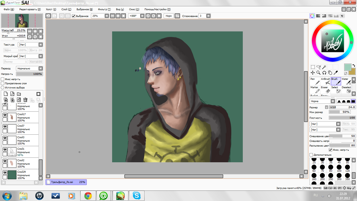Activate the magic wand selection tool

pos(324,67)
